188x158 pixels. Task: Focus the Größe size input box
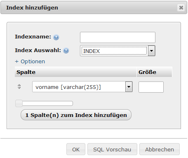[x=151, y=87]
